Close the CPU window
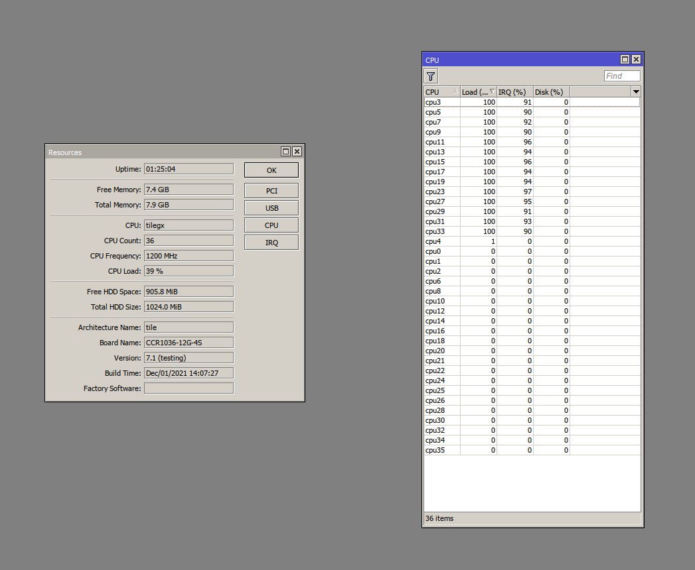 tap(636, 59)
